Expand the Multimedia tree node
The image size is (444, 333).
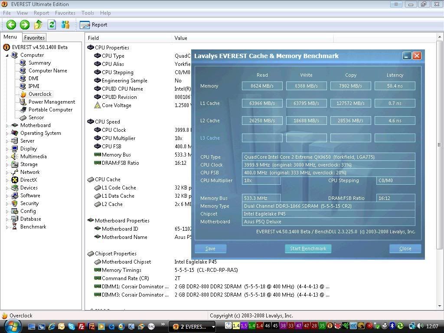[x=7, y=157]
